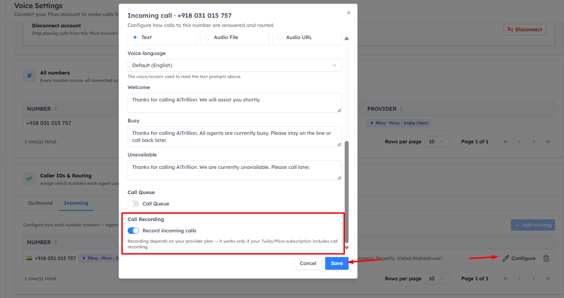Sort All numbers table by NUMBER

pyautogui.click(x=42, y=109)
